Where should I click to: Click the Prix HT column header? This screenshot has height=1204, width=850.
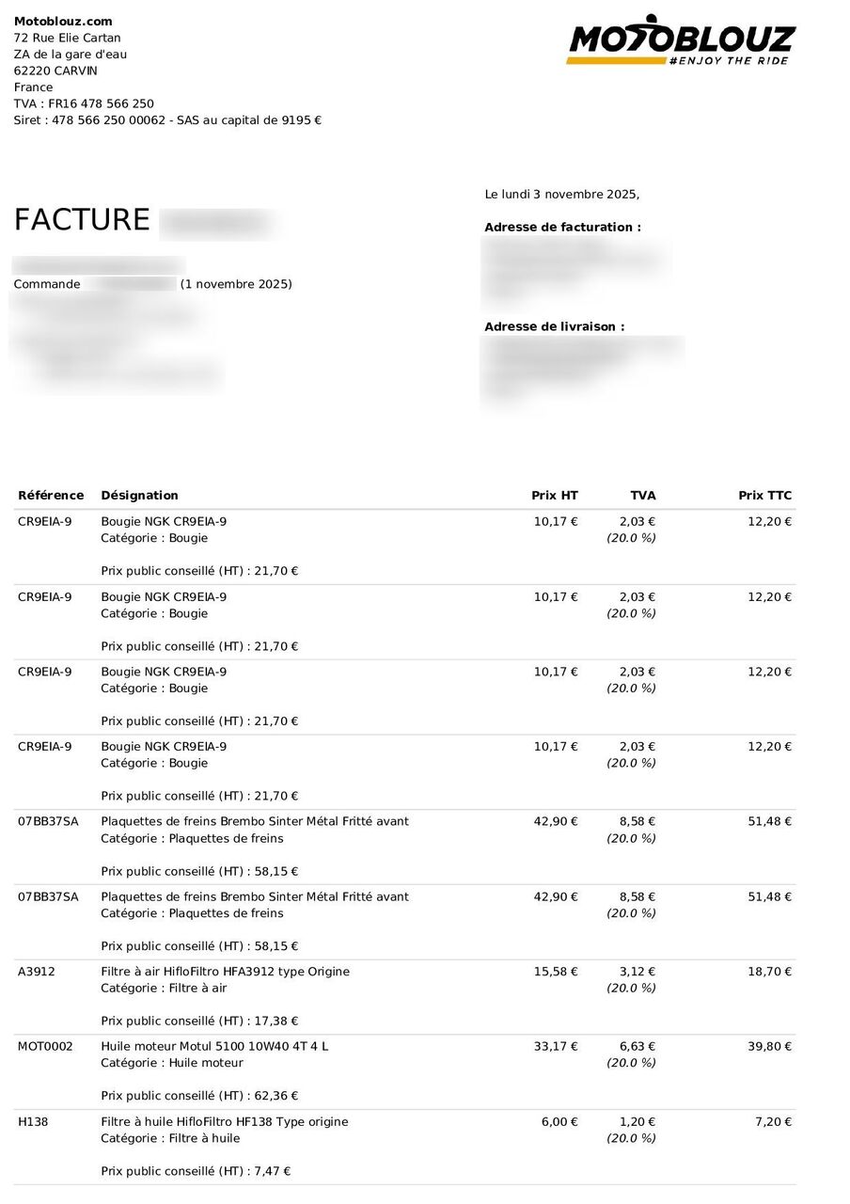[555, 496]
